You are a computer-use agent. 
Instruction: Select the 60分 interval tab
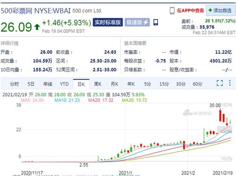[197, 84]
